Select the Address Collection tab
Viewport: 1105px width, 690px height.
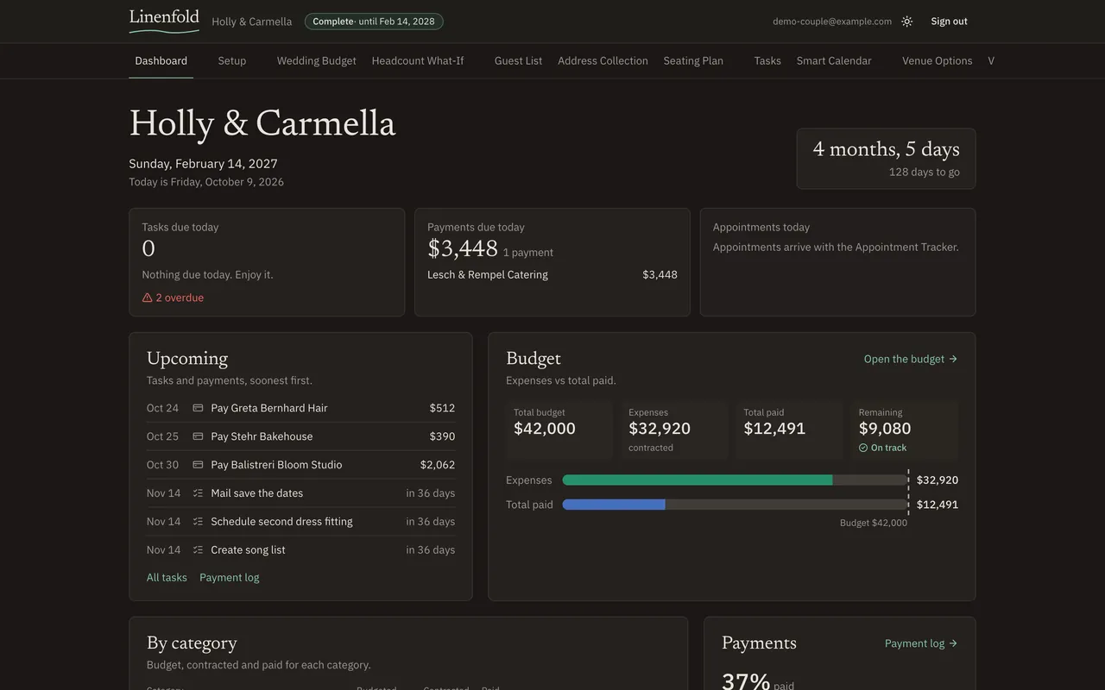pyautogui.click(x=603, y=60)
